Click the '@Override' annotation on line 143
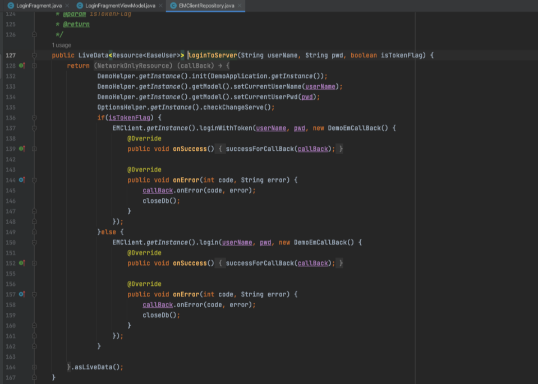This screenshot has width=538, height=384. [144, 170]
